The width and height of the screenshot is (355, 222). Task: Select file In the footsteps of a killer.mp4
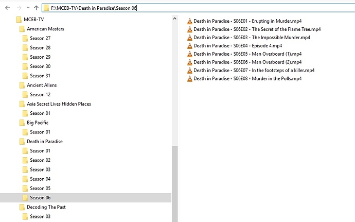click(x=254, y=70)
